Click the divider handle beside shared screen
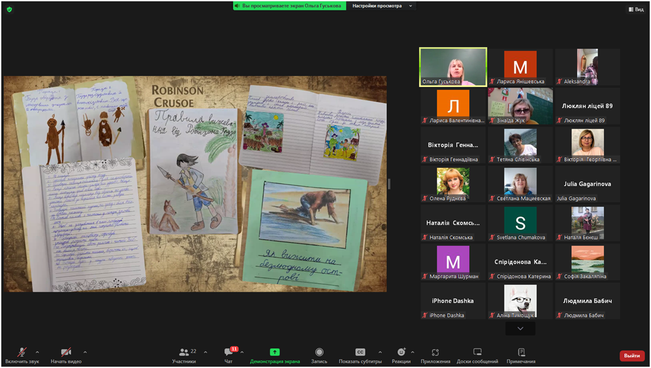 389,184
